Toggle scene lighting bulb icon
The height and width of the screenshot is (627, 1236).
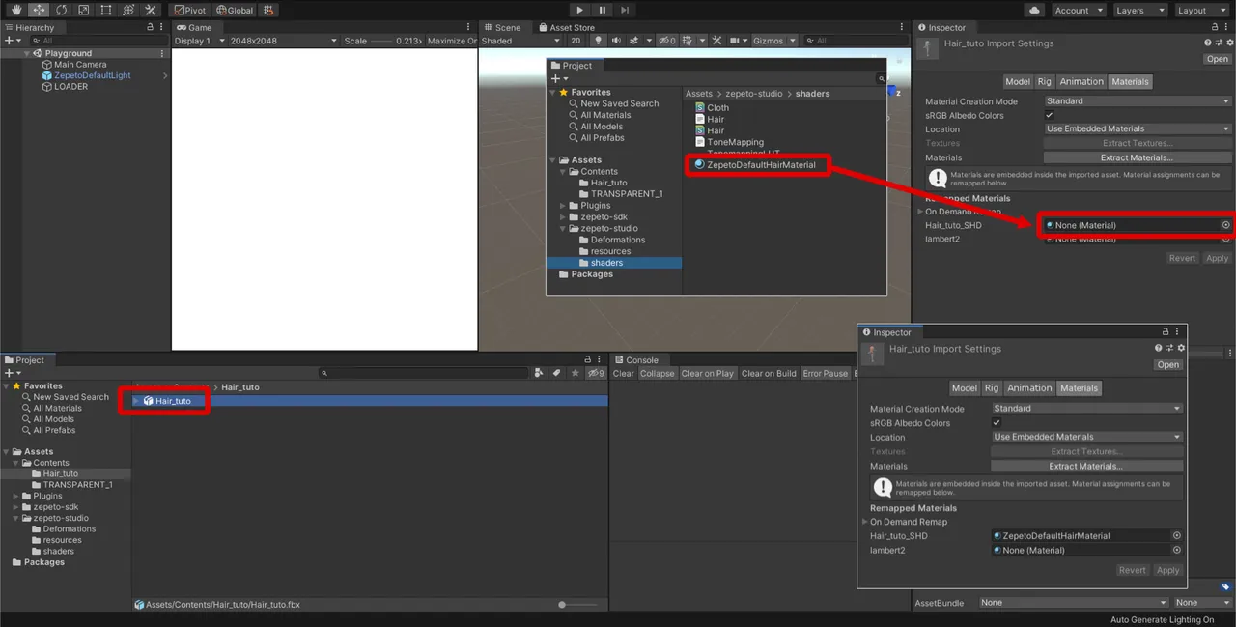point(598,41)
